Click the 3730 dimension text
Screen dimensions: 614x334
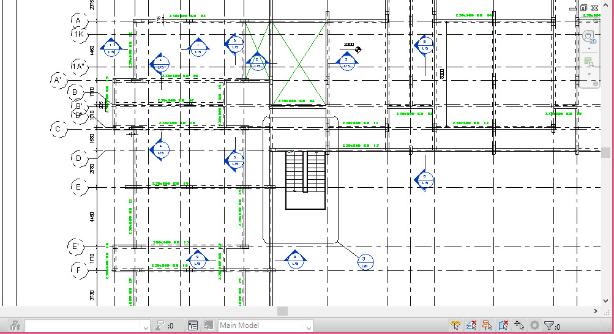pyautogui.click(x=92, y=295)
